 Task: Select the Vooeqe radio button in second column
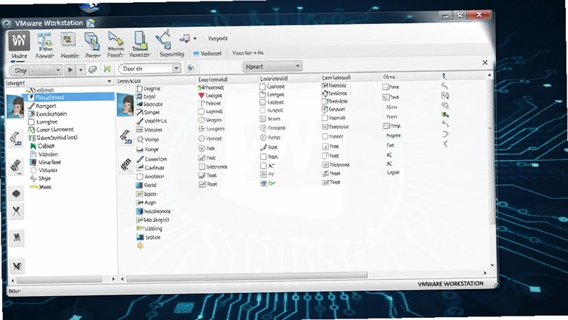(202, 139)
